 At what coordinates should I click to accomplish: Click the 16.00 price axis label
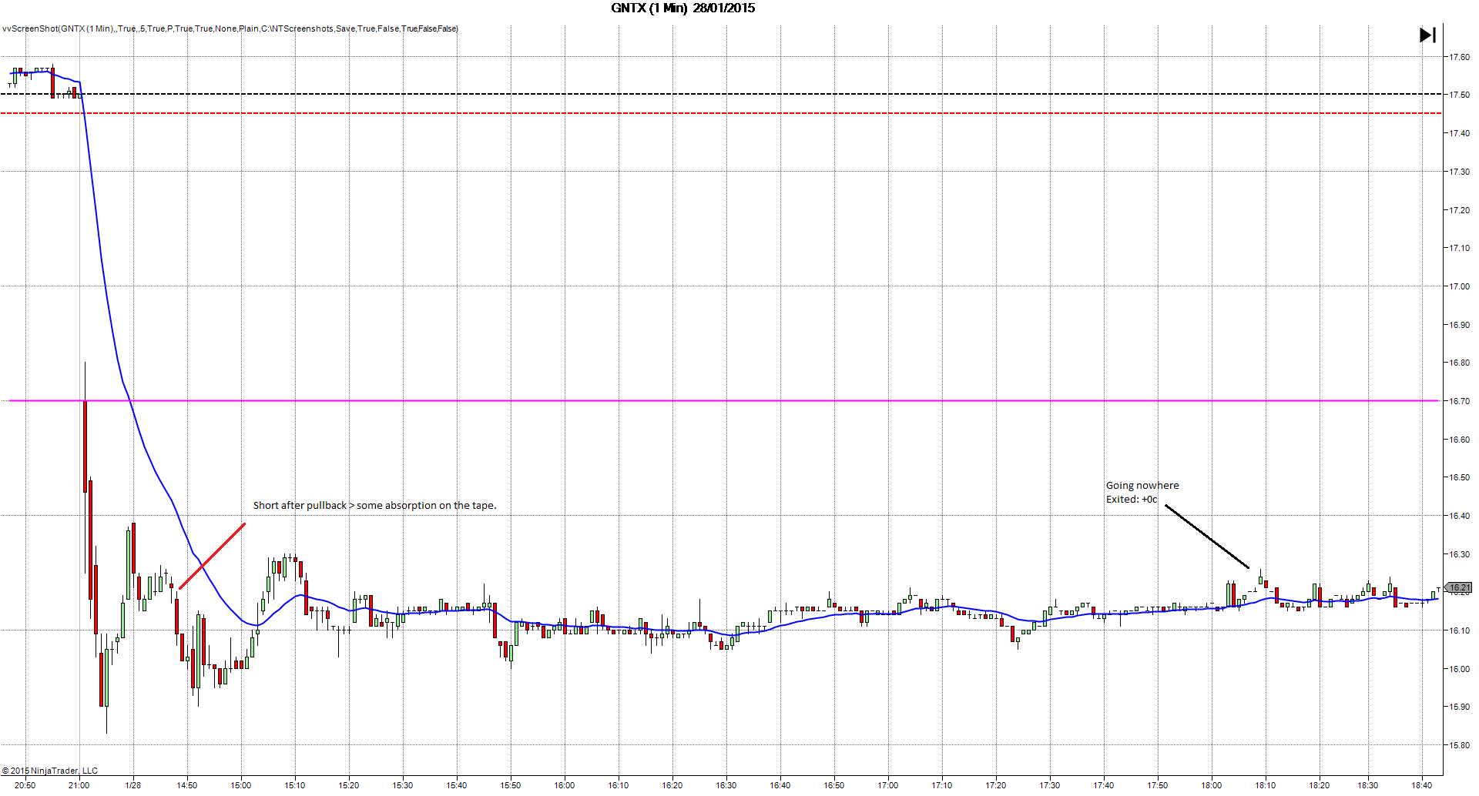1460,669
